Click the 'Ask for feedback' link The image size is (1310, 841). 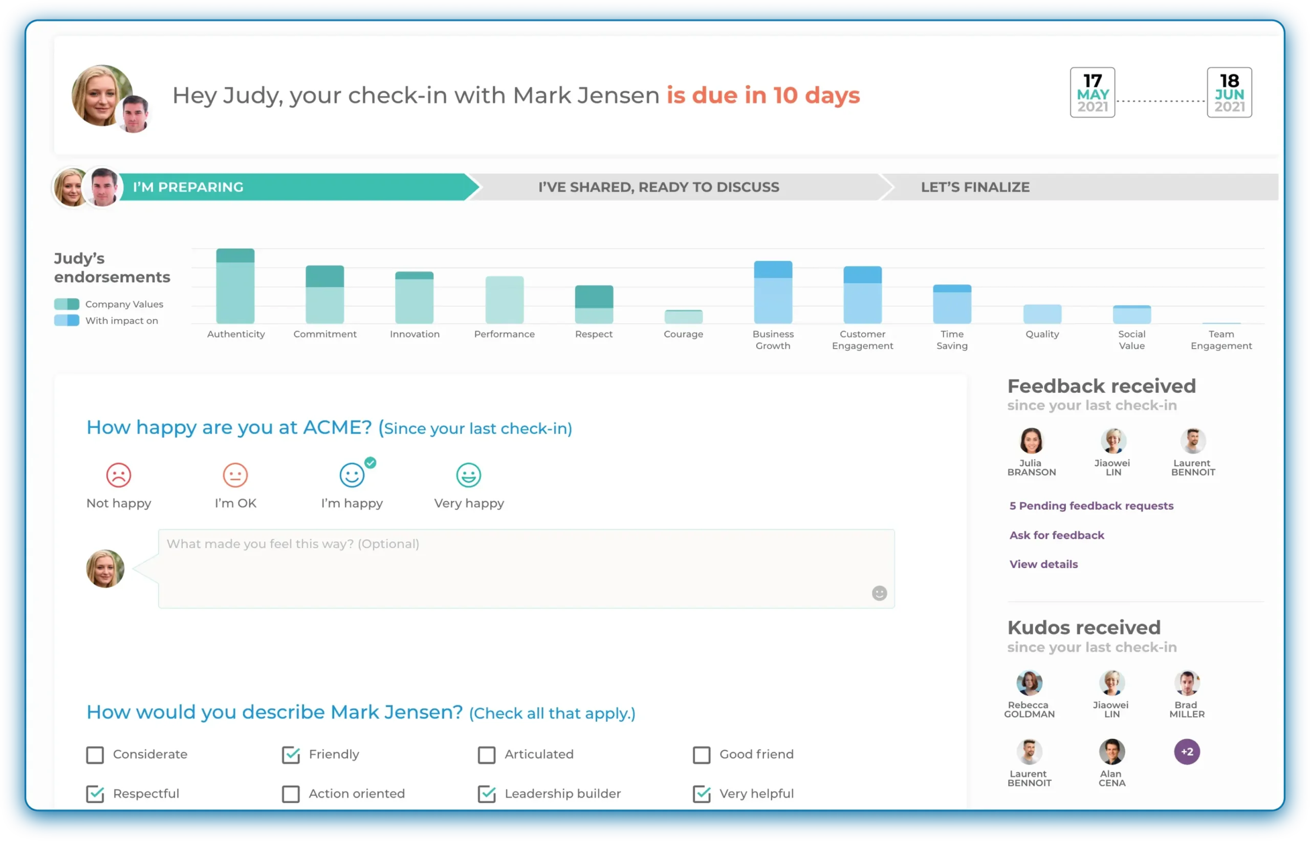click(x=1056, y=535)
